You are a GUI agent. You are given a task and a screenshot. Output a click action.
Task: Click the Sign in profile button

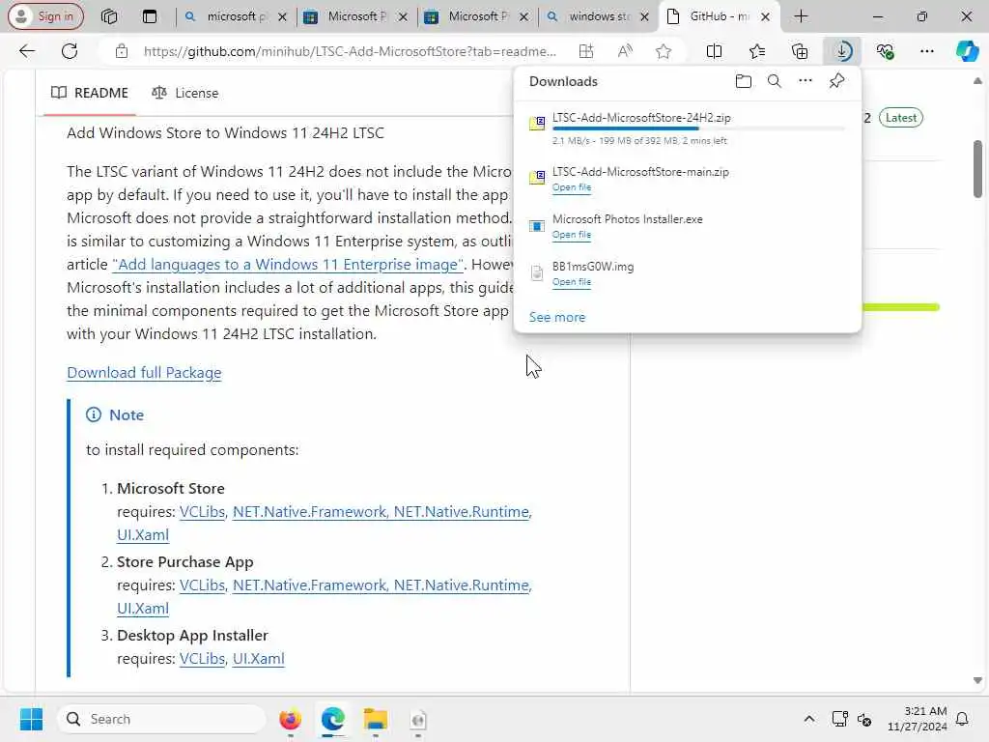45,16
